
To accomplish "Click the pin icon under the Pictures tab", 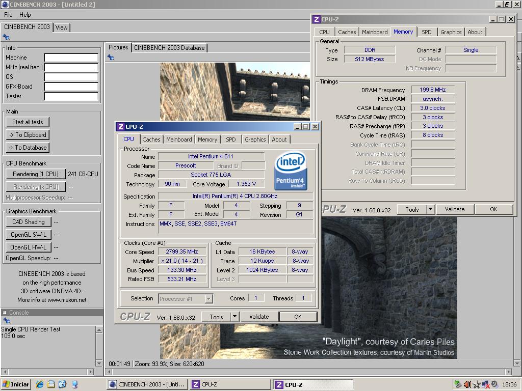I will [x=111, y=58].
